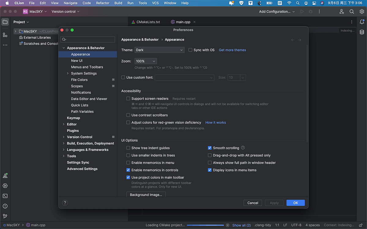Open the Refactor menu
367x229 pixels.
point(102,3)
